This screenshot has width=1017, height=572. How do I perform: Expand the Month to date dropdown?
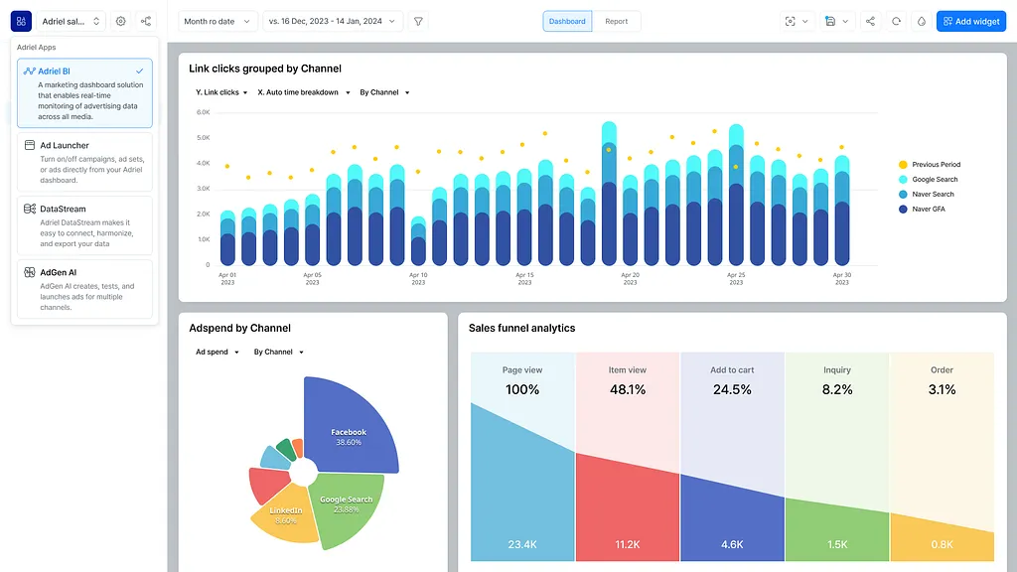[x=218, y=21]
